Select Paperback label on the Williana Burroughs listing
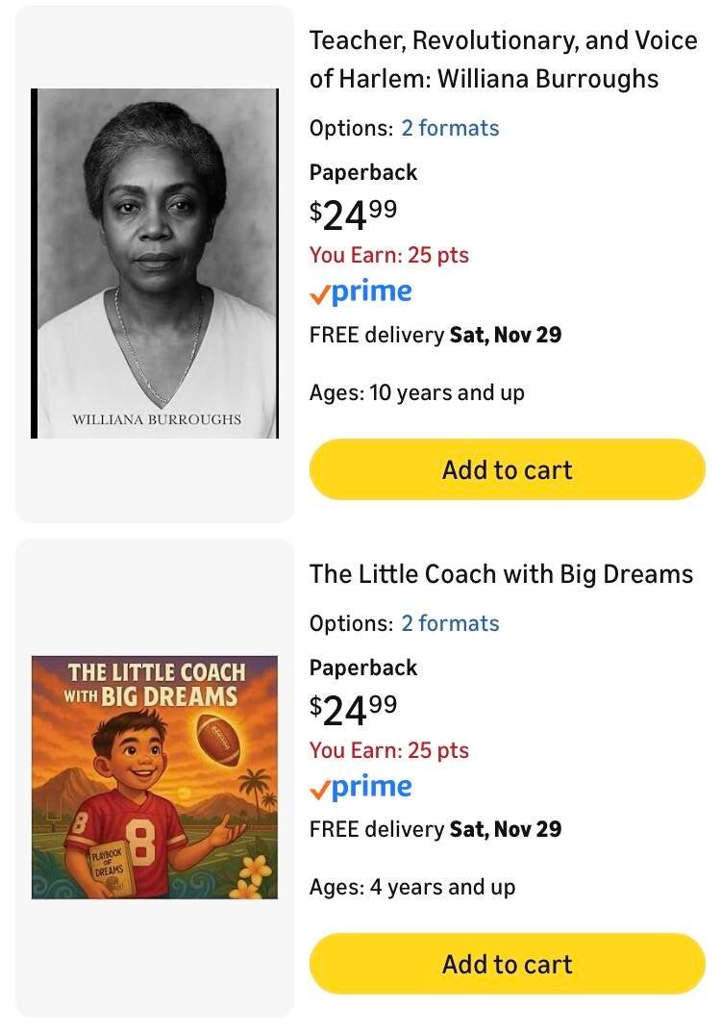This screenshot has height=1033, width=721. [363, 173]
